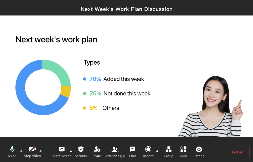Open Share Screen

click(61, 152)
